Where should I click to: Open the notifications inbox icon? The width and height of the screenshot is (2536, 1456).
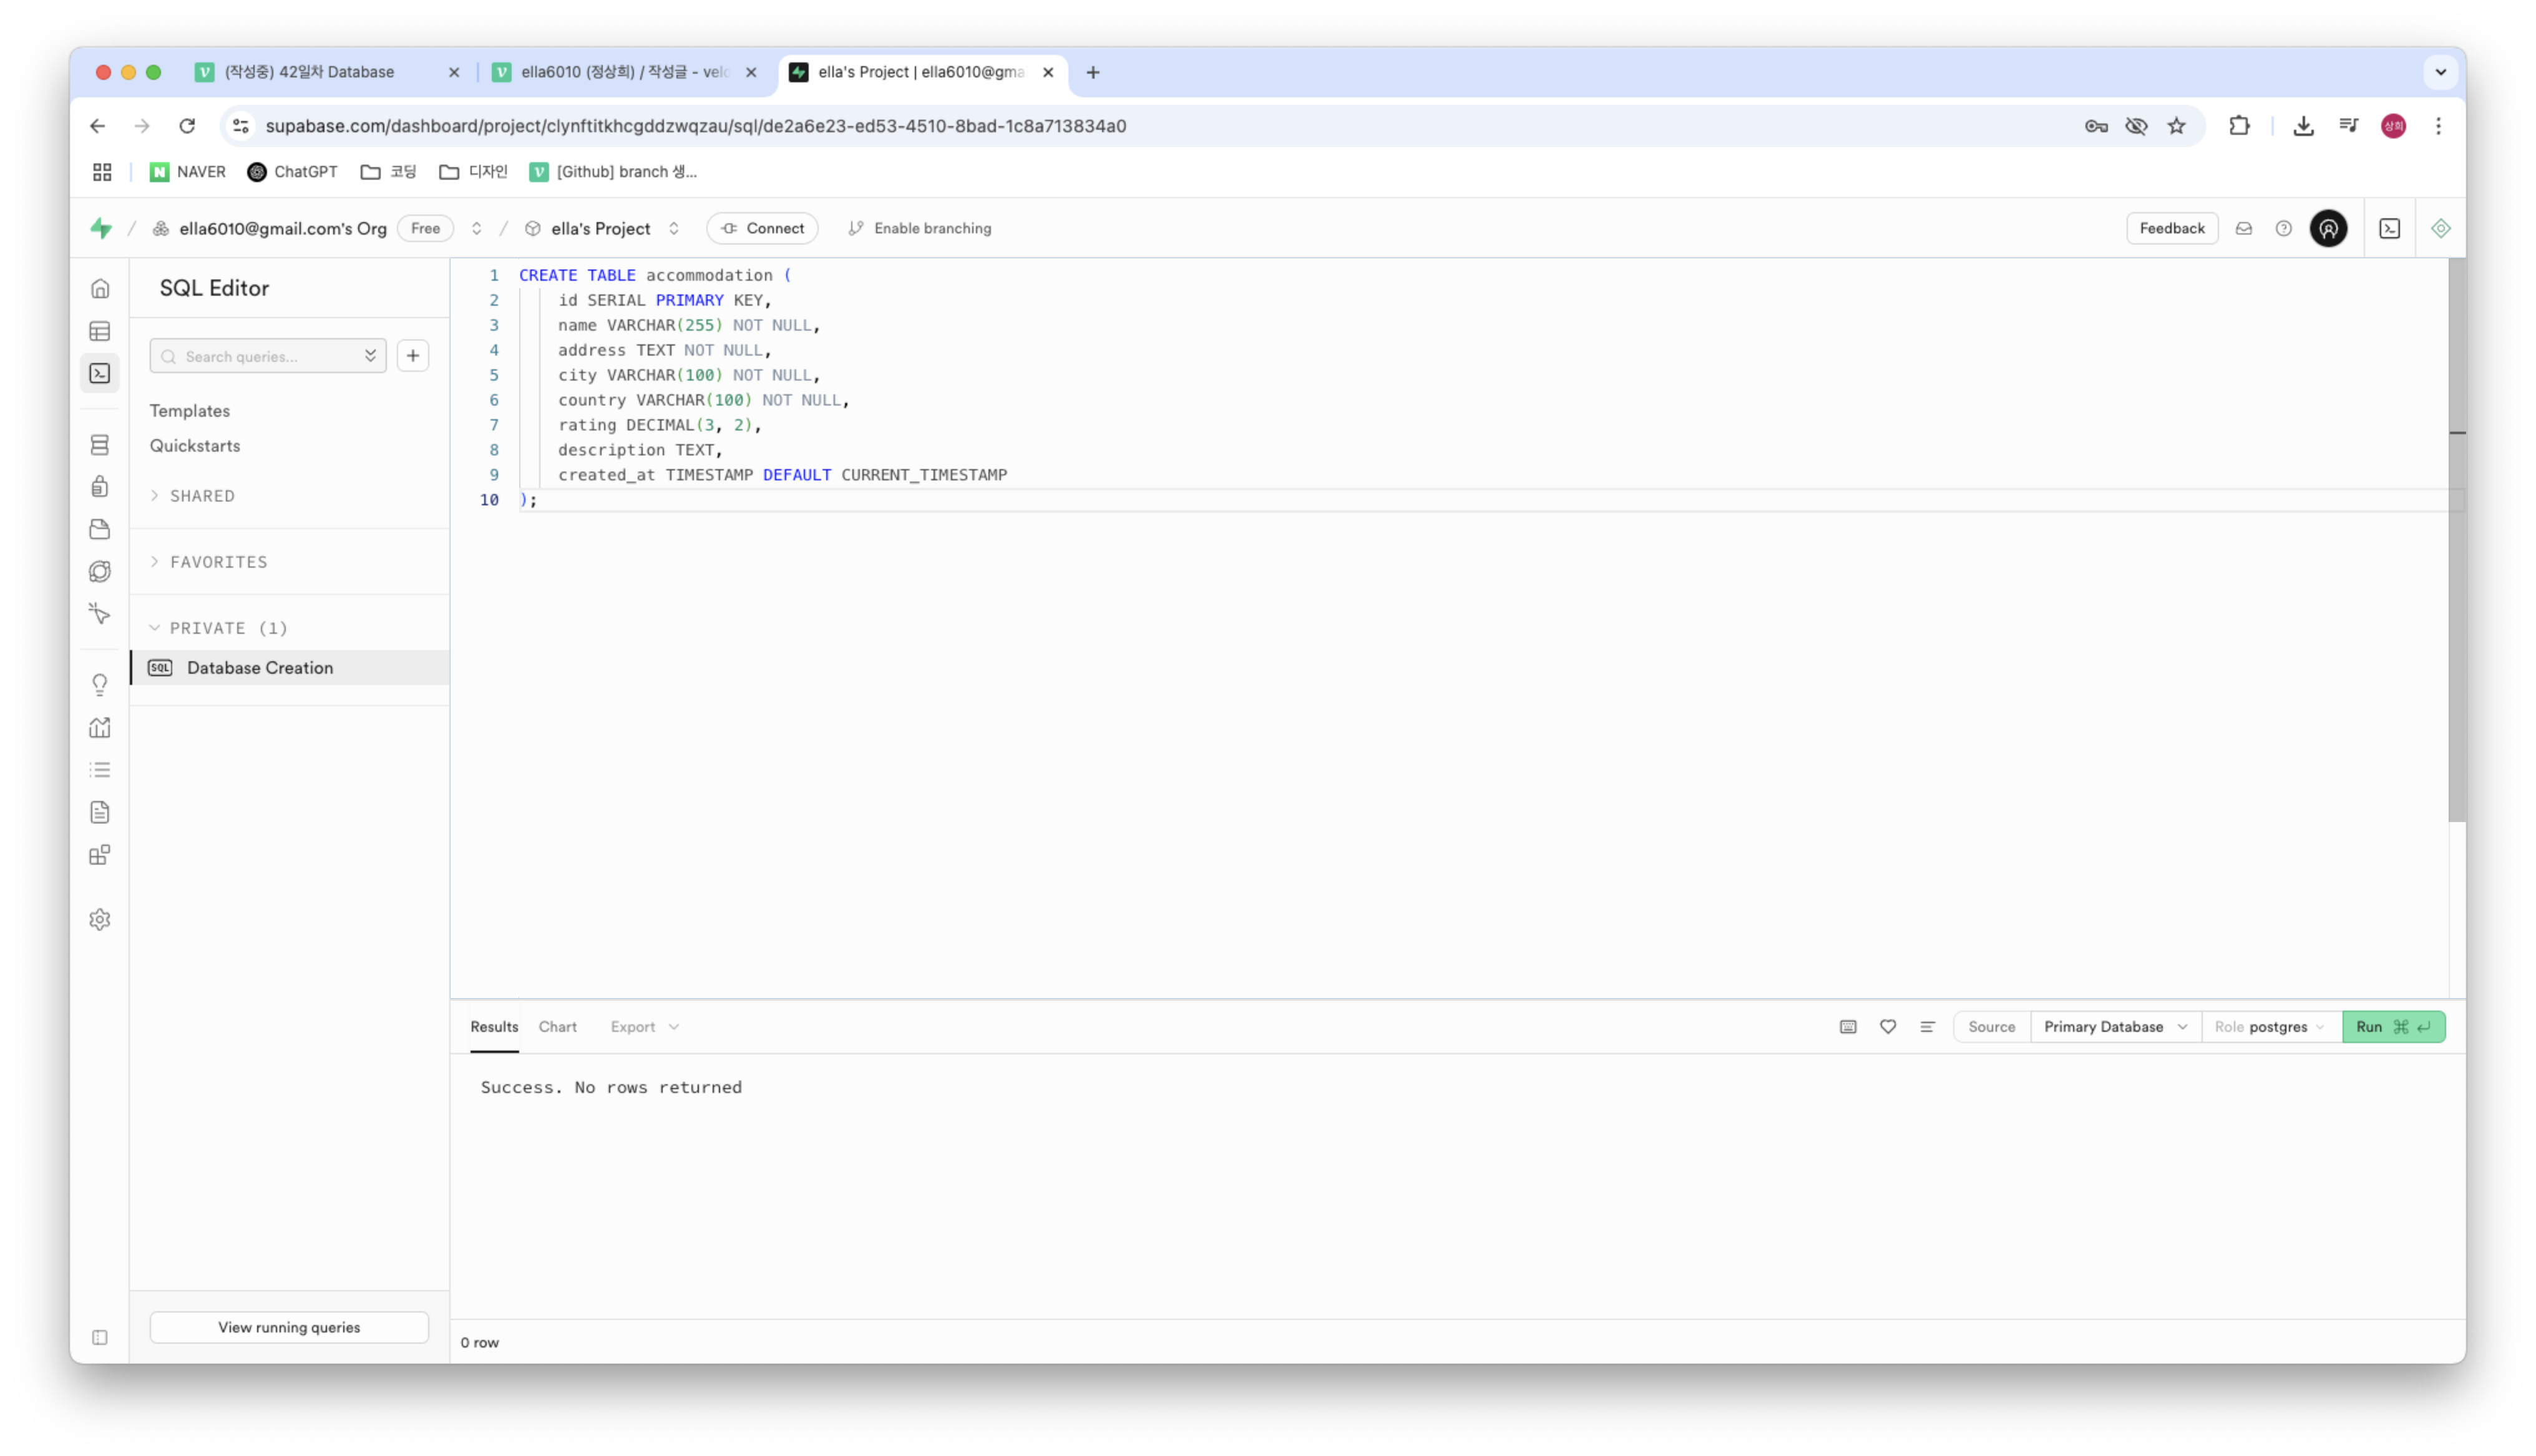2244,228
